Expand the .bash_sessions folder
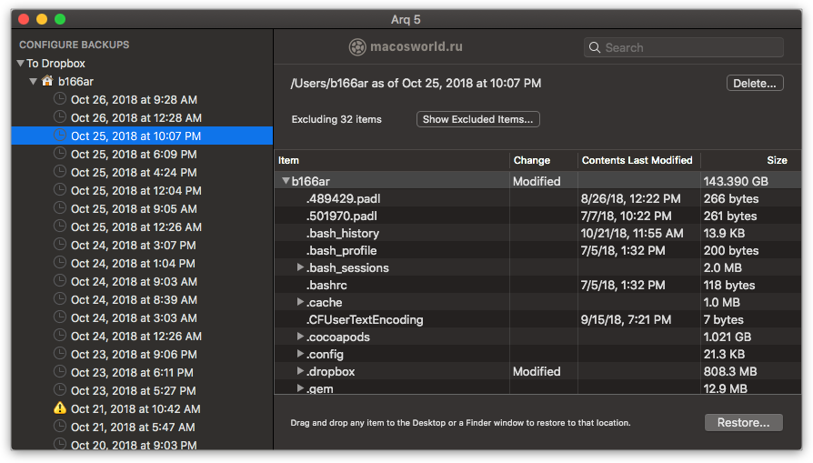 coord(300,267)
